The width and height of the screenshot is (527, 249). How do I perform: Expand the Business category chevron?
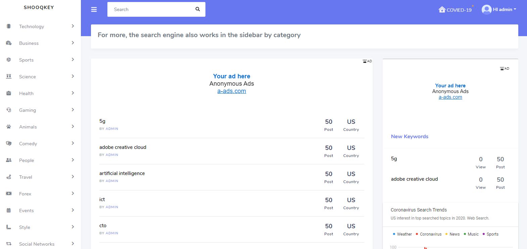[x=73, y=43]
